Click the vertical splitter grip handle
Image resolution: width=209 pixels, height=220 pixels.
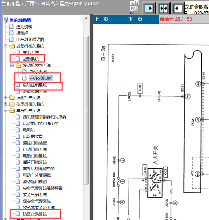86,110
